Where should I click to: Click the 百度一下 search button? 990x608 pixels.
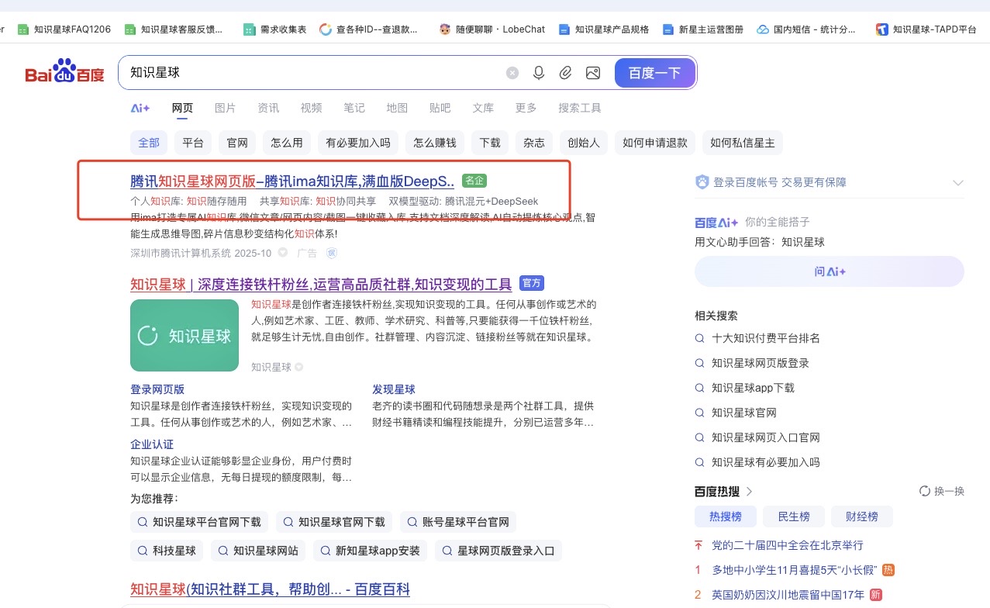coord(654,73)
